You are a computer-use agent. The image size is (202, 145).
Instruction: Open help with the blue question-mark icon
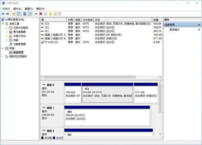click(25, 14)
